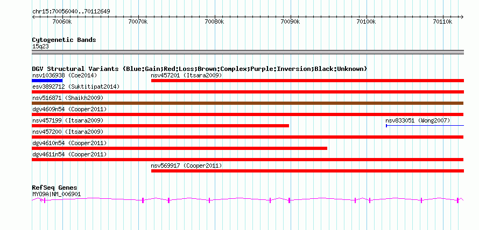Click the nsv1036938 (Coe2014) label
The height and width of the screenshot is (230, 479).
point(65,75)
